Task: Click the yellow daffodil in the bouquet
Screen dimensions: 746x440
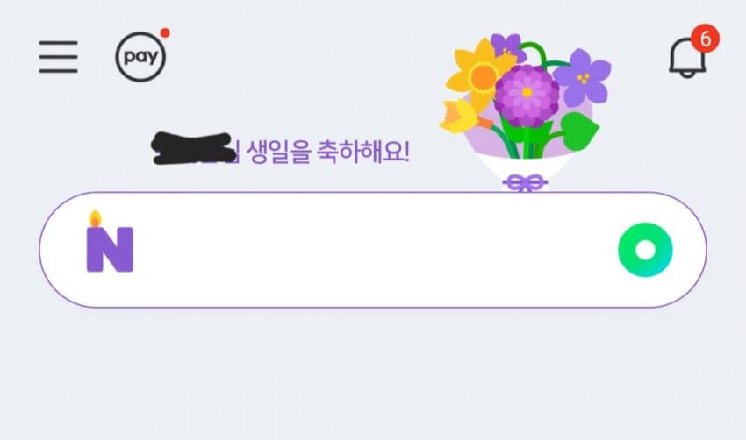Action: click(x=481, y=72)
